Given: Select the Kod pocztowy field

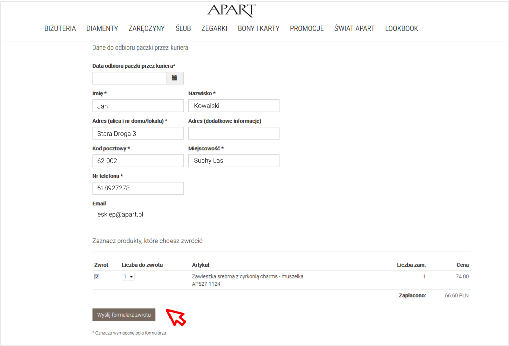Looking at the screenshot, I should (138, 161).
